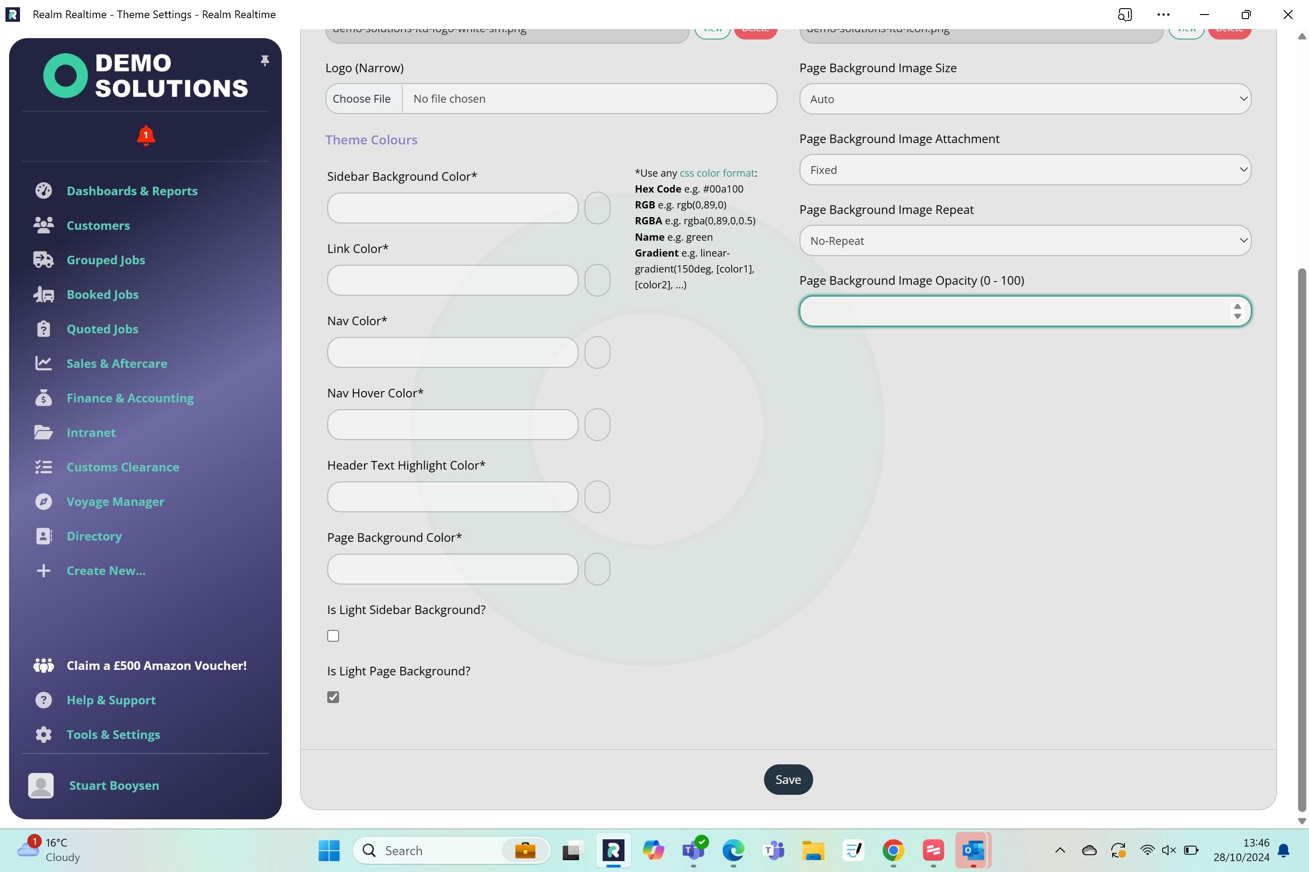Click the sidebar pin icon
This screenshot has width=1309, height=872.
(x=265, y=60)
